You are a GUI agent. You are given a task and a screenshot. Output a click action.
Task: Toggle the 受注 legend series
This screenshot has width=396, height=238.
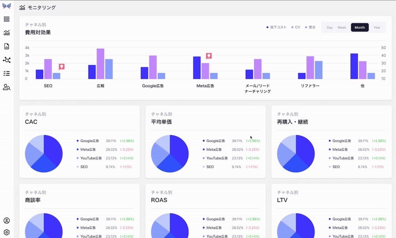click(x=310, y=27)
